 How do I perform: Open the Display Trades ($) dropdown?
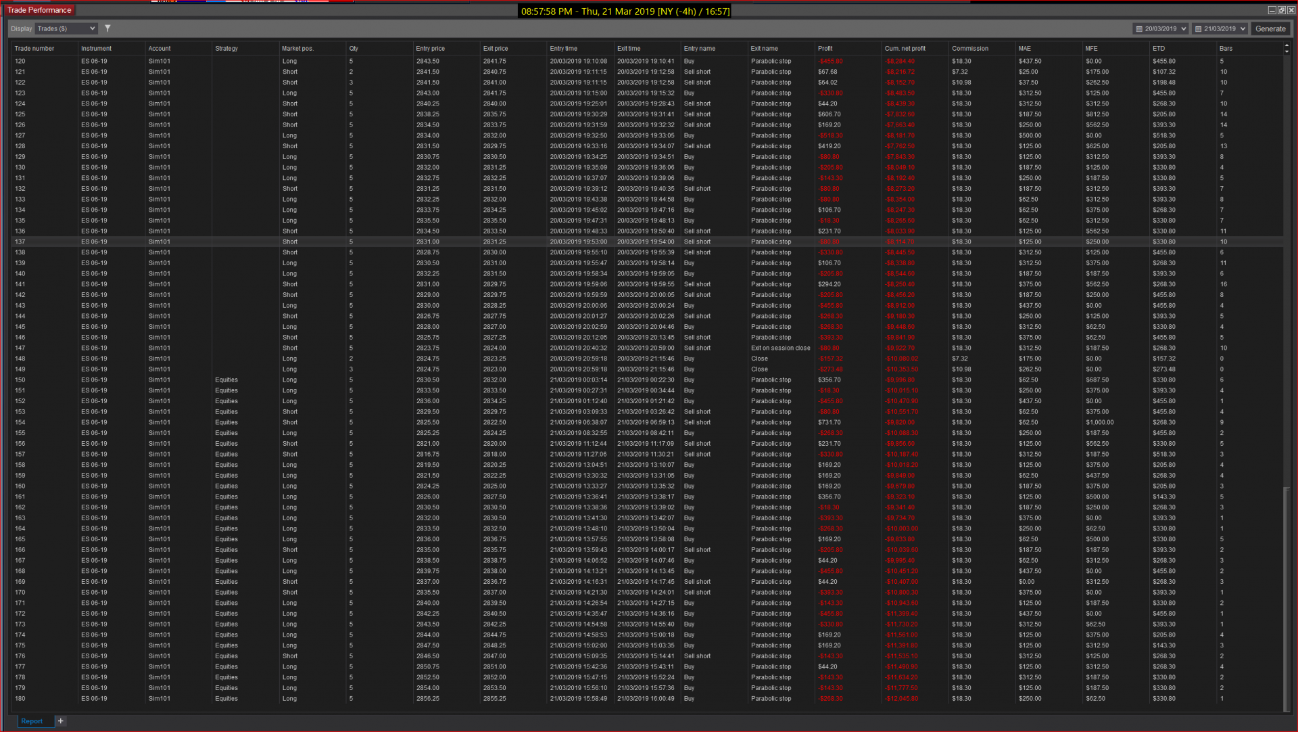tap(66, 28)
